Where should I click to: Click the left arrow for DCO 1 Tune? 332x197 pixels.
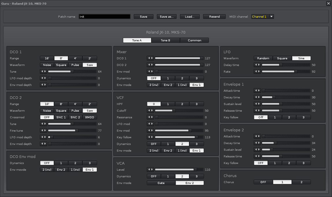[x=42, y=71]
